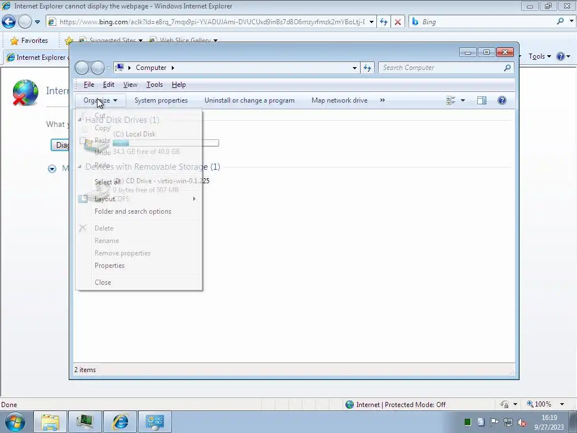Open the Edit menu in Explorer
Screen dimensions: 577x433
pos(108,85)
